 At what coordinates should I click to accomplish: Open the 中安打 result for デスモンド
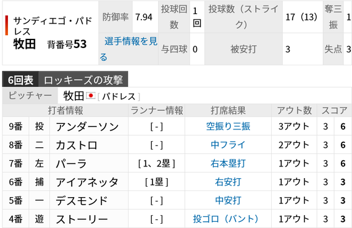click(228, 200)
